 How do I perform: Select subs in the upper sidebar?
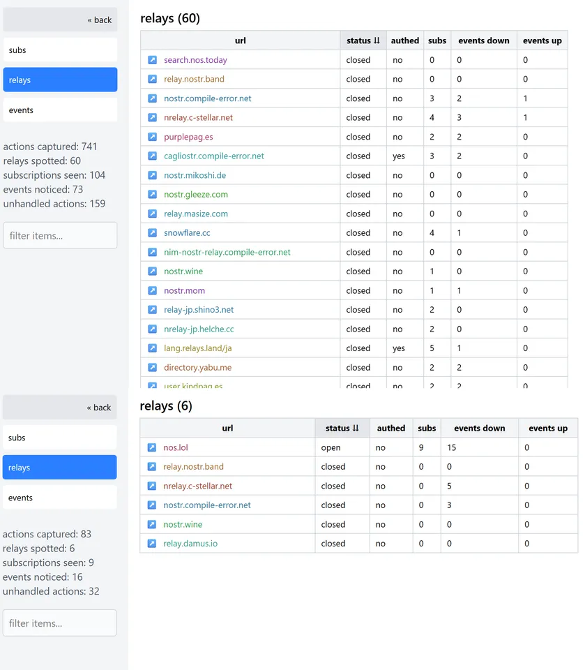60,50
